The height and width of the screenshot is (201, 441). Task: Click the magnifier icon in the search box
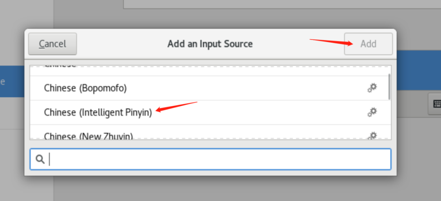[x=40, y=159]
